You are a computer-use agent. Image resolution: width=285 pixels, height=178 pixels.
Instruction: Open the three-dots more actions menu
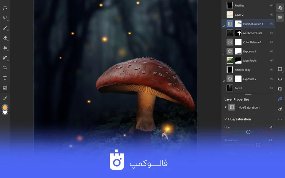click(x=280, y=119)
